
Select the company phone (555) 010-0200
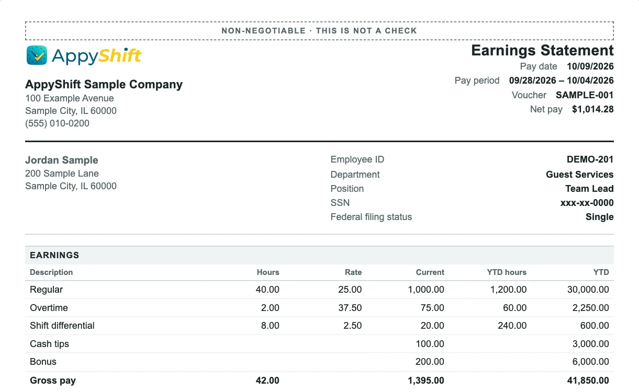tap(57, 123)
